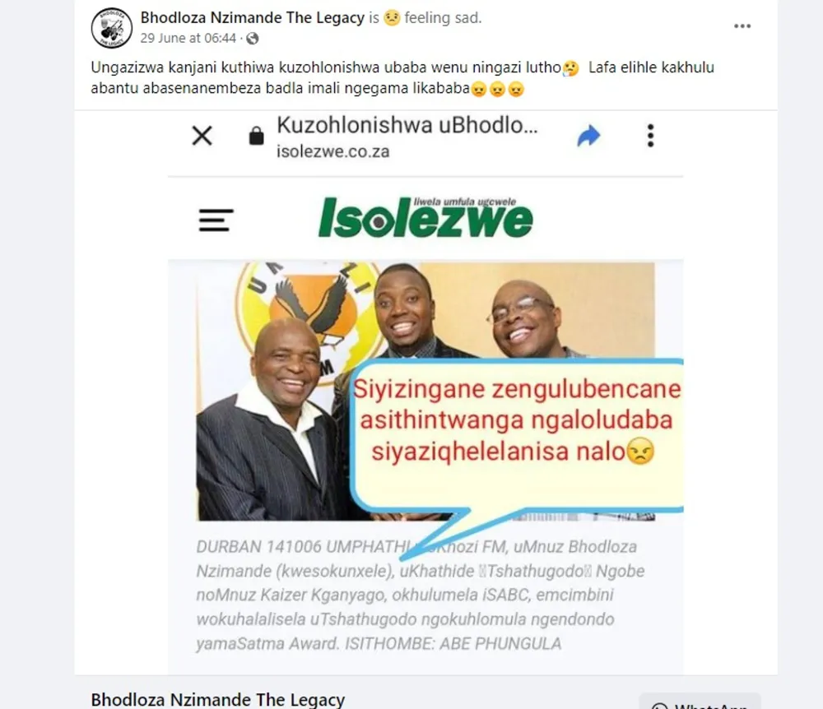Click the Isolezwe logo
The image size is (823, 709).
[425, 217]
